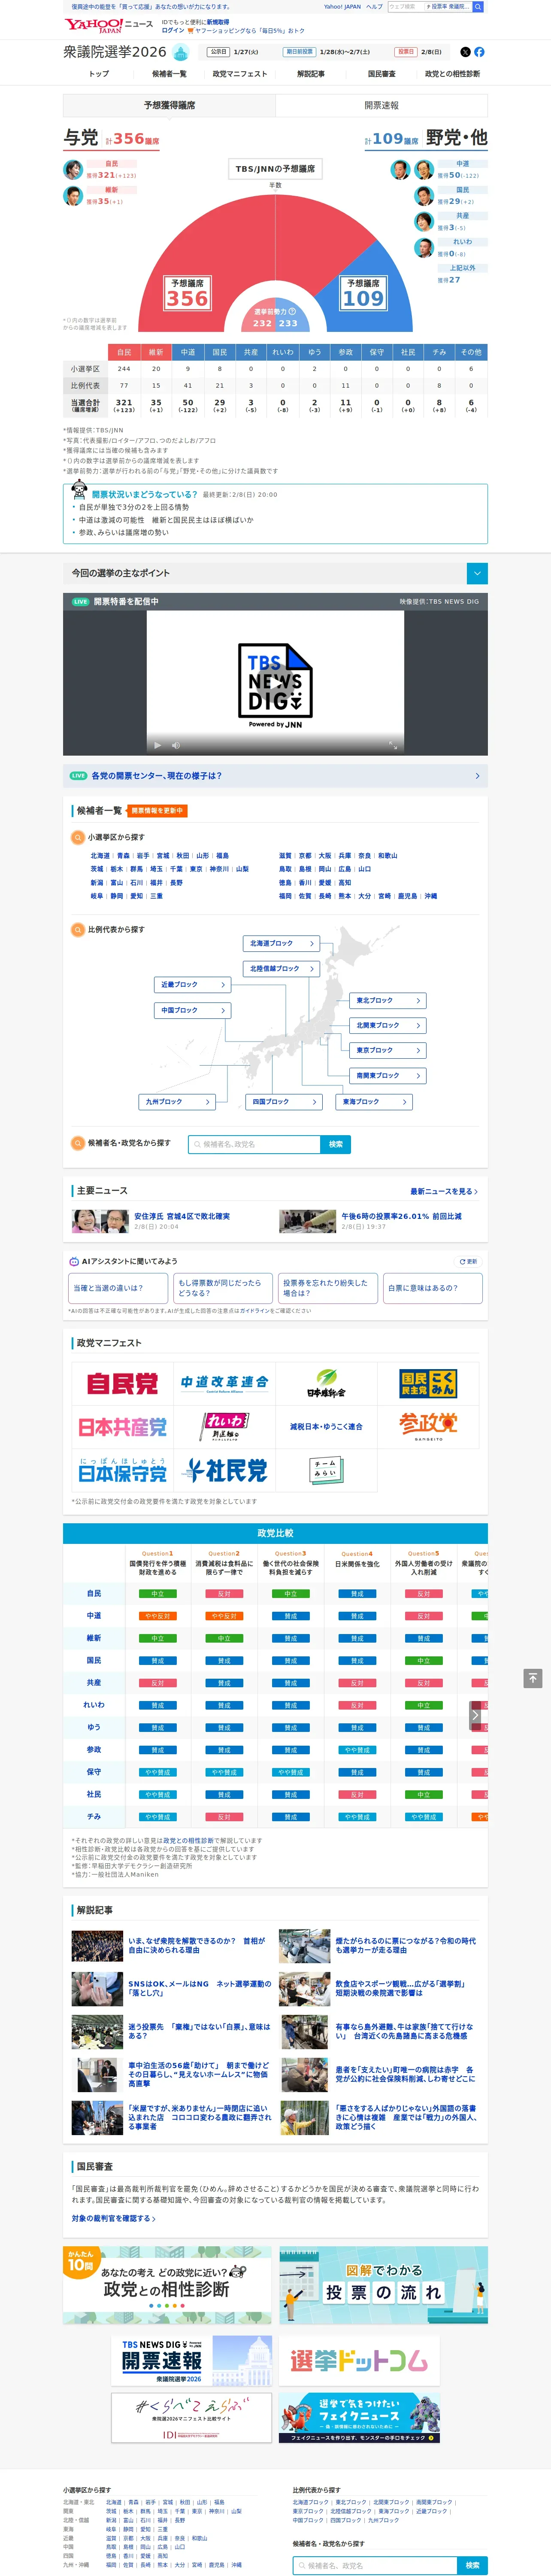Open the 国民審査 navigation item
Screen dimensions: 551x2576
pos(381,74)
